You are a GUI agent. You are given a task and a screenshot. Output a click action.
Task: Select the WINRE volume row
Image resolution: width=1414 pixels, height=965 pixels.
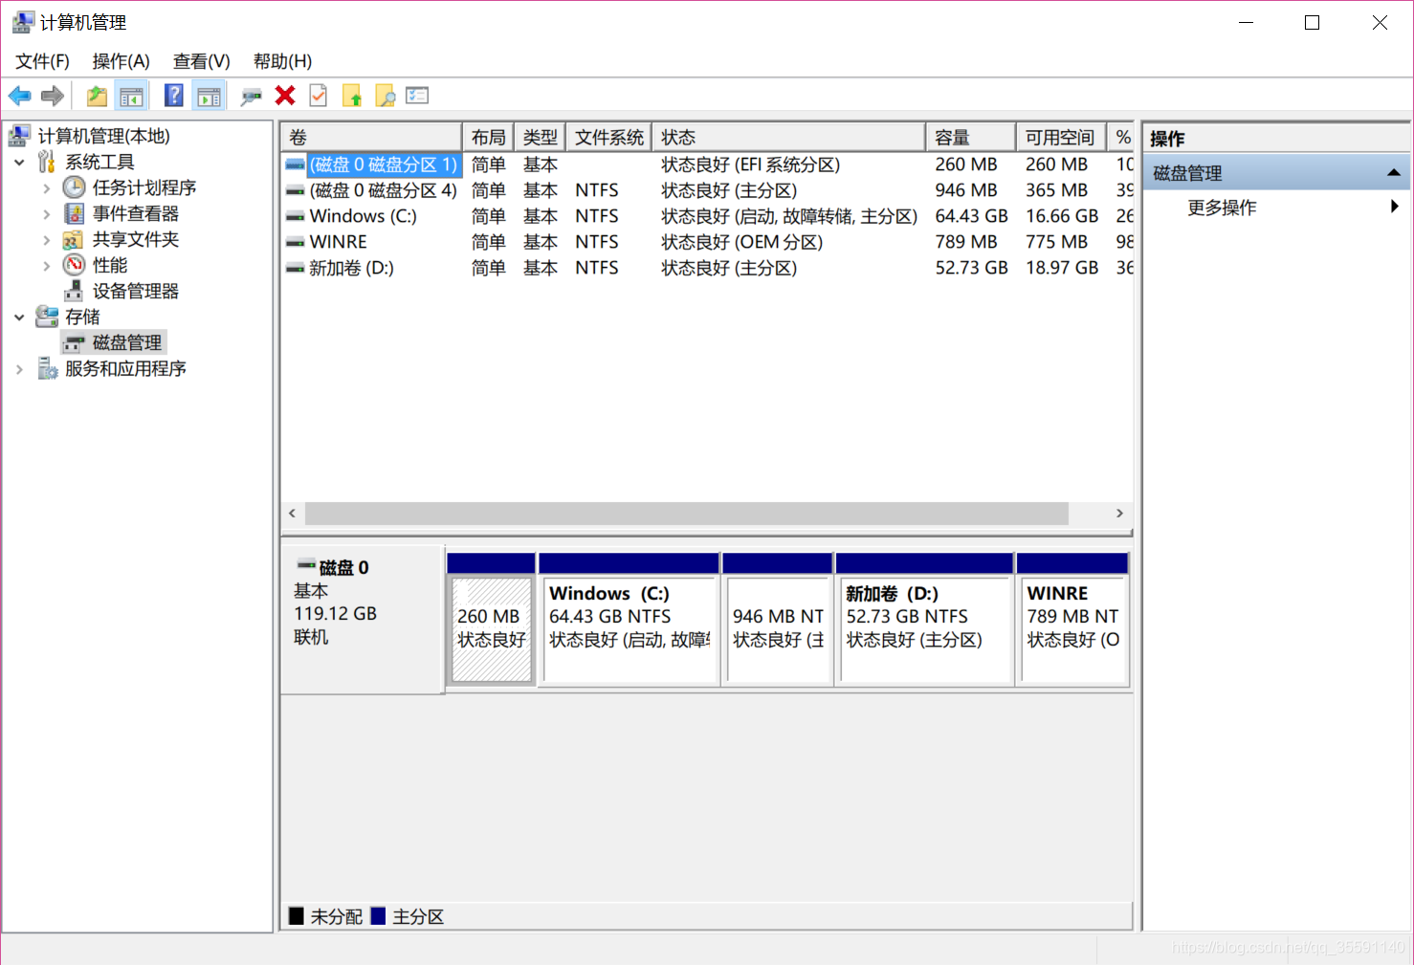tap(707, 242)
